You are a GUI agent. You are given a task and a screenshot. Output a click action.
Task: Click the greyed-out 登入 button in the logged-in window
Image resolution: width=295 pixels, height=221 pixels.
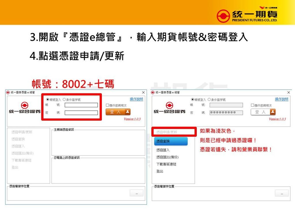[x=263, y=112]
